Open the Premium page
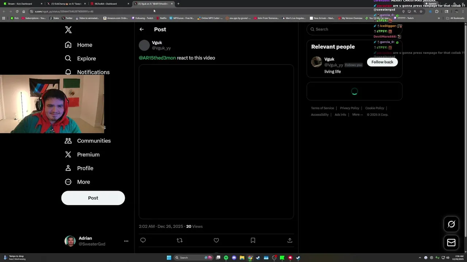The width and height of the screenshot is (467, 262). [82, 155]
